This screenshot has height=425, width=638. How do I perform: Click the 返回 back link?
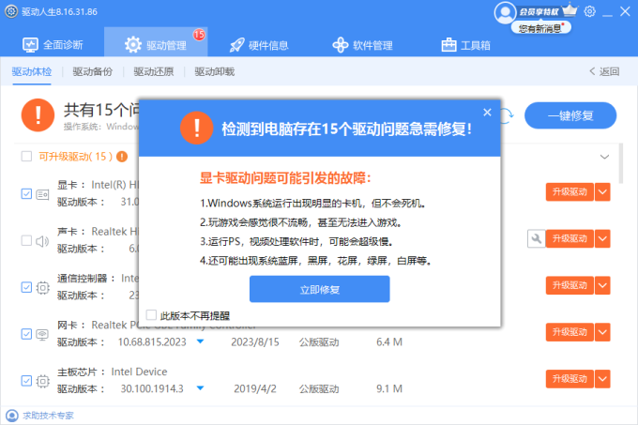(604, 71)
